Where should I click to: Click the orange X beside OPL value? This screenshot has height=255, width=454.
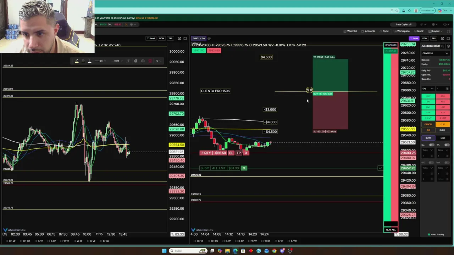point(126,24)
